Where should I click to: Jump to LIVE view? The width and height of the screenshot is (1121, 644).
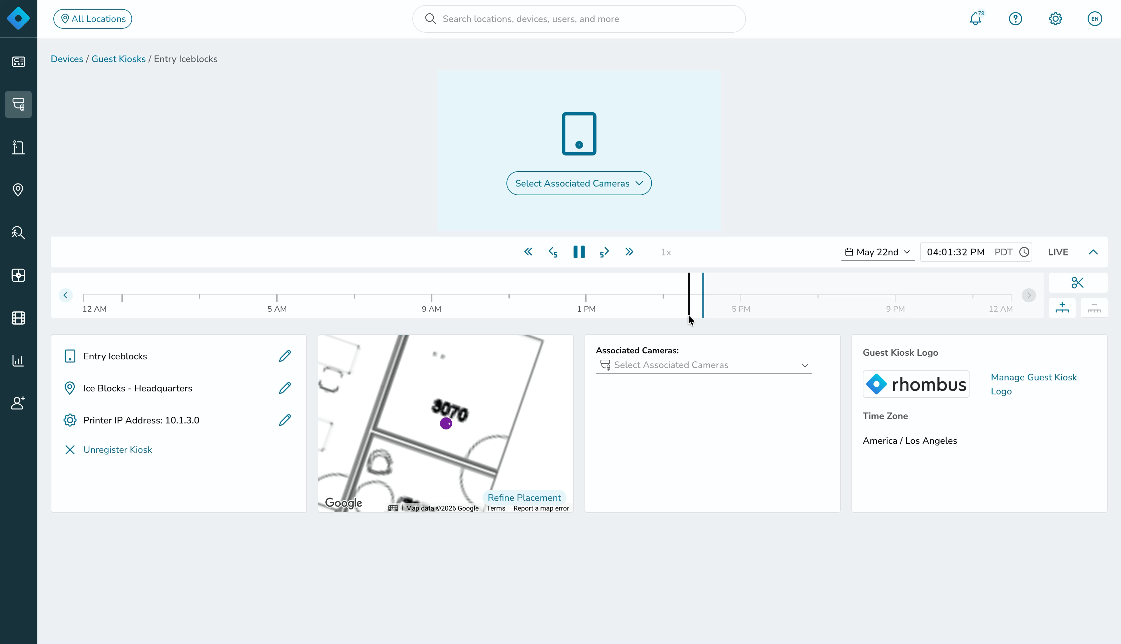[1058, 252]
